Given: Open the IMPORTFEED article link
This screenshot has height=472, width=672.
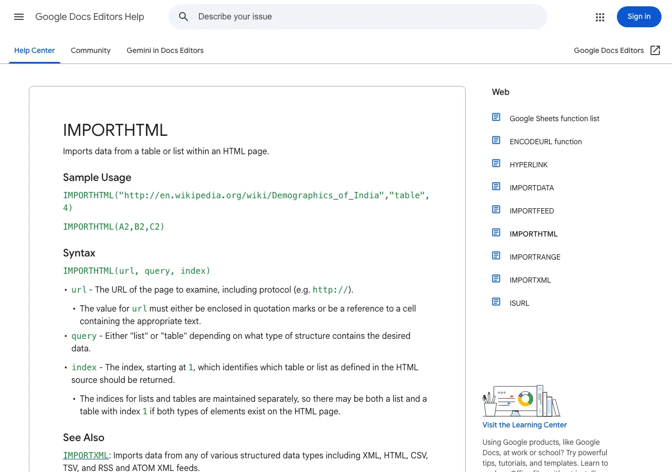Looking at the screenshot, I should (532, 211).
